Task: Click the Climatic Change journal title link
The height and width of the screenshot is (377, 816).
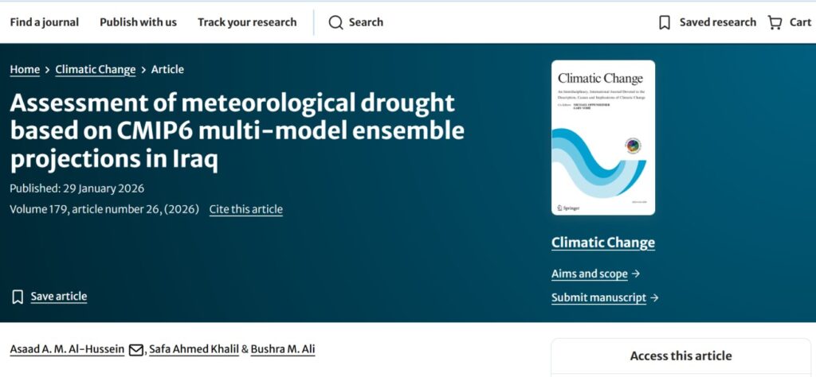Action: click(603, 243)
